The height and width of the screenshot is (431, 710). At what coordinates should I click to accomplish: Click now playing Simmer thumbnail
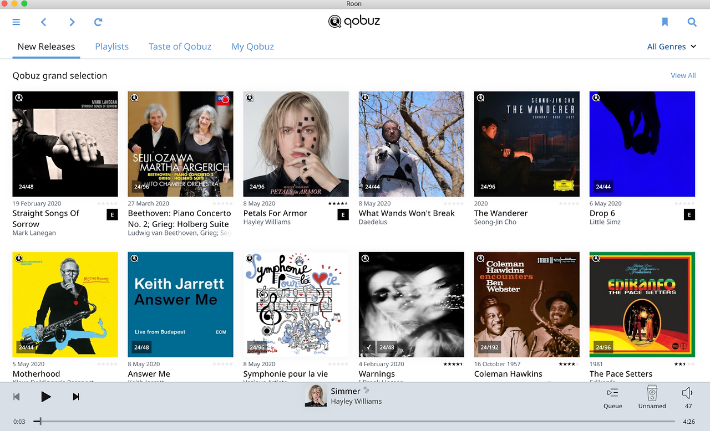pos(316,396)
